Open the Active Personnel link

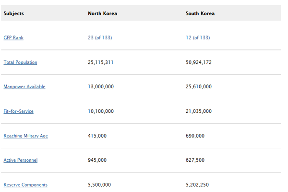point(20,160)
